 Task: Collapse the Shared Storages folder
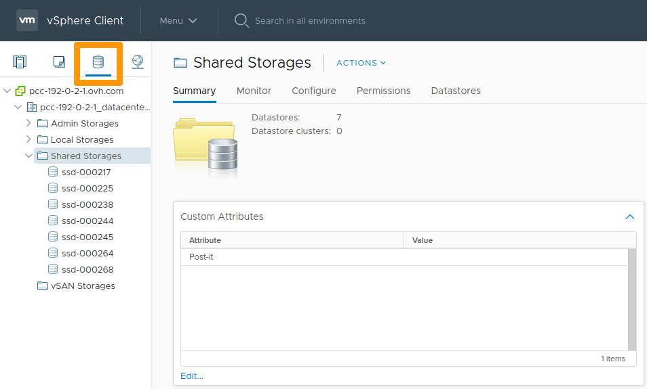tap(28, 156)
